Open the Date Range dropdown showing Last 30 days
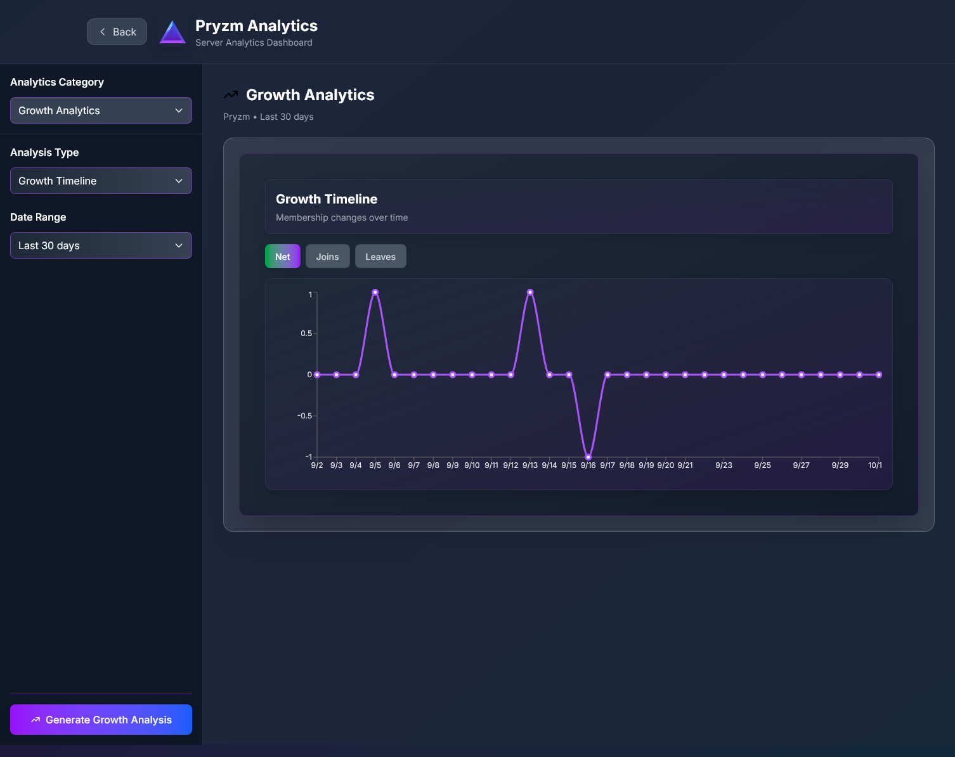955x757 pixels. point(101,245)
